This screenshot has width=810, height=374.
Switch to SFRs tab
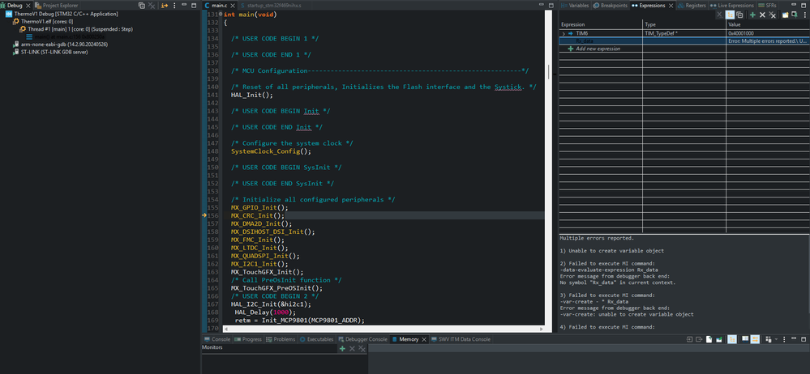pyautogui.click(x=766, y=5)
